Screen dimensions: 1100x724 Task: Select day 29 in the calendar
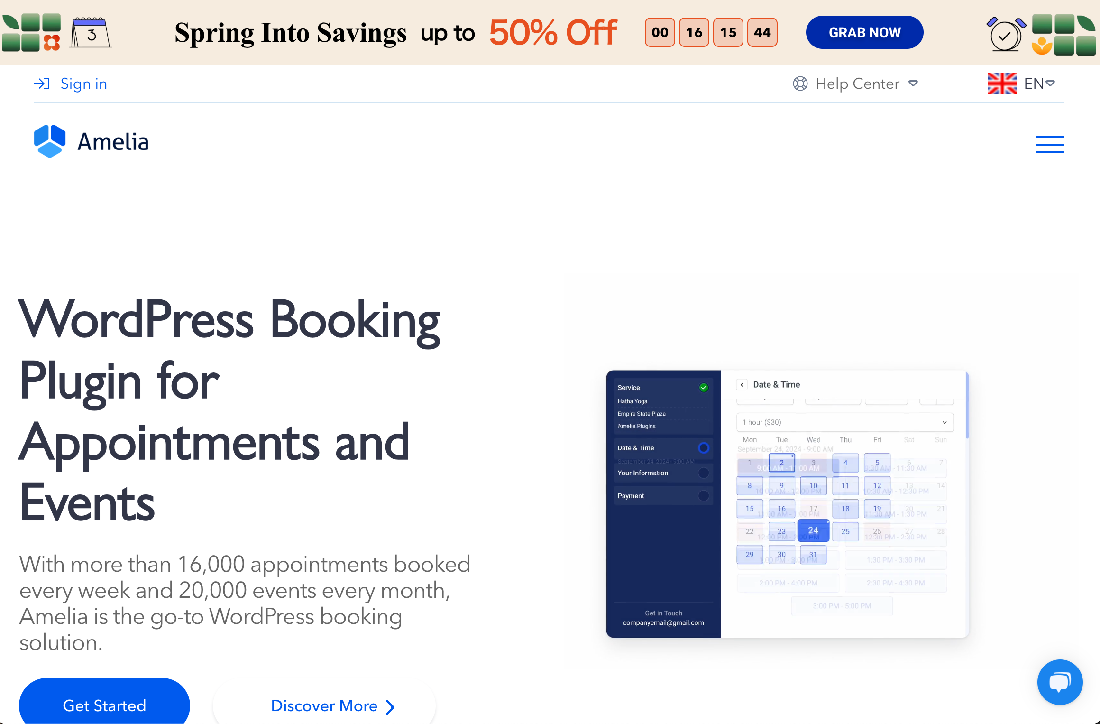tap(750, 555)
